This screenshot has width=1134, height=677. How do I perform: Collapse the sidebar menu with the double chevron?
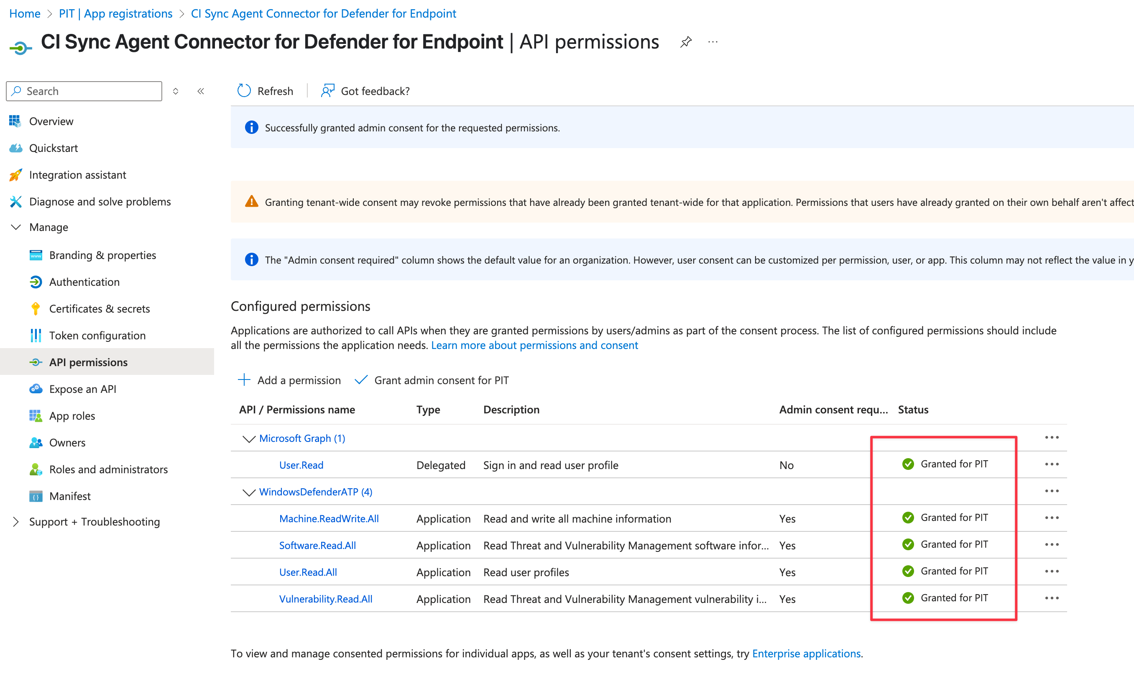tap(201, 91)
